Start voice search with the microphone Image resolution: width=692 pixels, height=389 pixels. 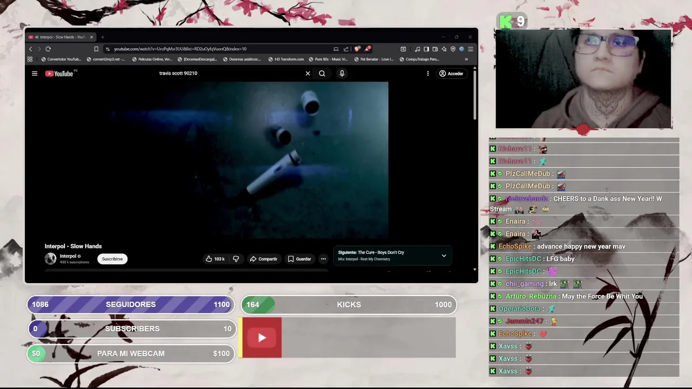[342, 73]
